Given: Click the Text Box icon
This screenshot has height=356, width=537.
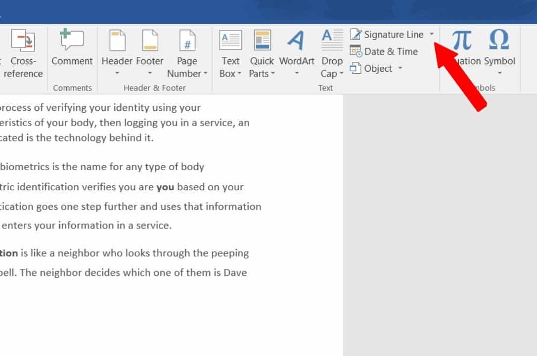Looking at the screenshot, I should pos(230,41).
